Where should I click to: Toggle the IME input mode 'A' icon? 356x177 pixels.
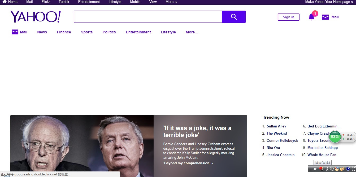point(327,169)
